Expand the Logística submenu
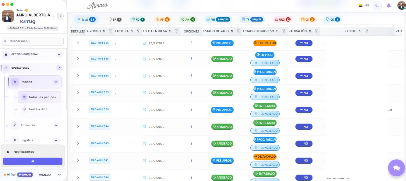The image size is (406, 181). [56, 140]
